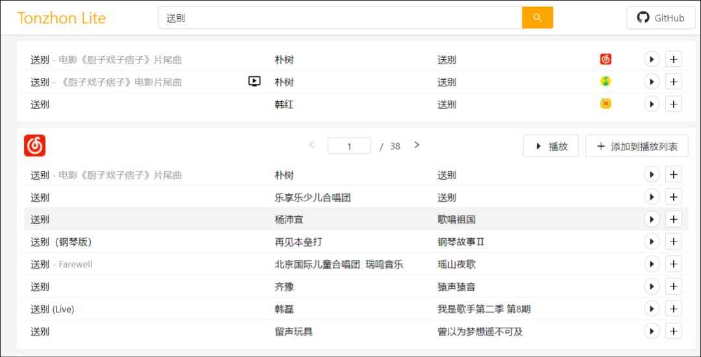Open the GitHub link button
Image resolution: width=701 pixels, height=357 pixels.
[x=660, y=18]
